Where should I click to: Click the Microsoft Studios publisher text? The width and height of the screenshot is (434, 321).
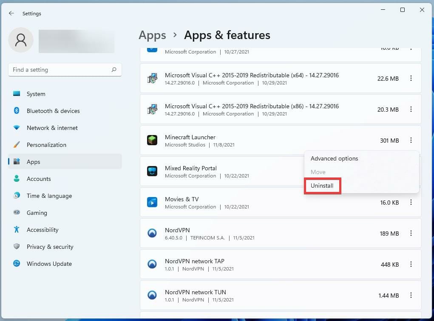(185, 145)
